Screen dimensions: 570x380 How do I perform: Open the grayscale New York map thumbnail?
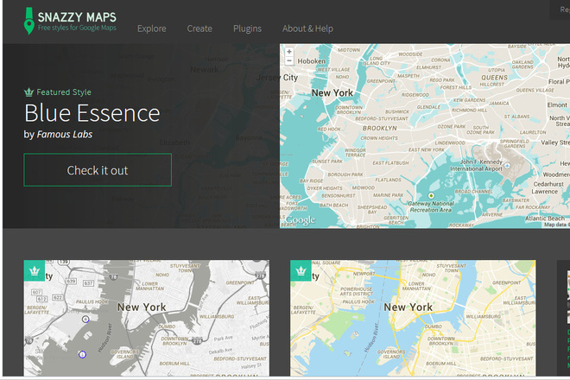(147, 318)
